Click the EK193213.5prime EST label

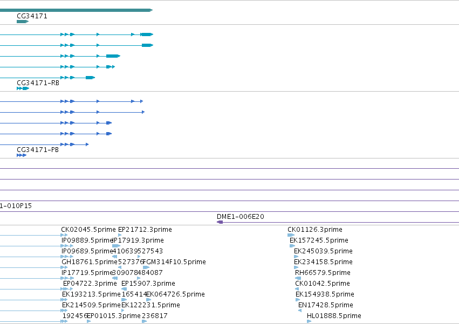pos(91,294)
